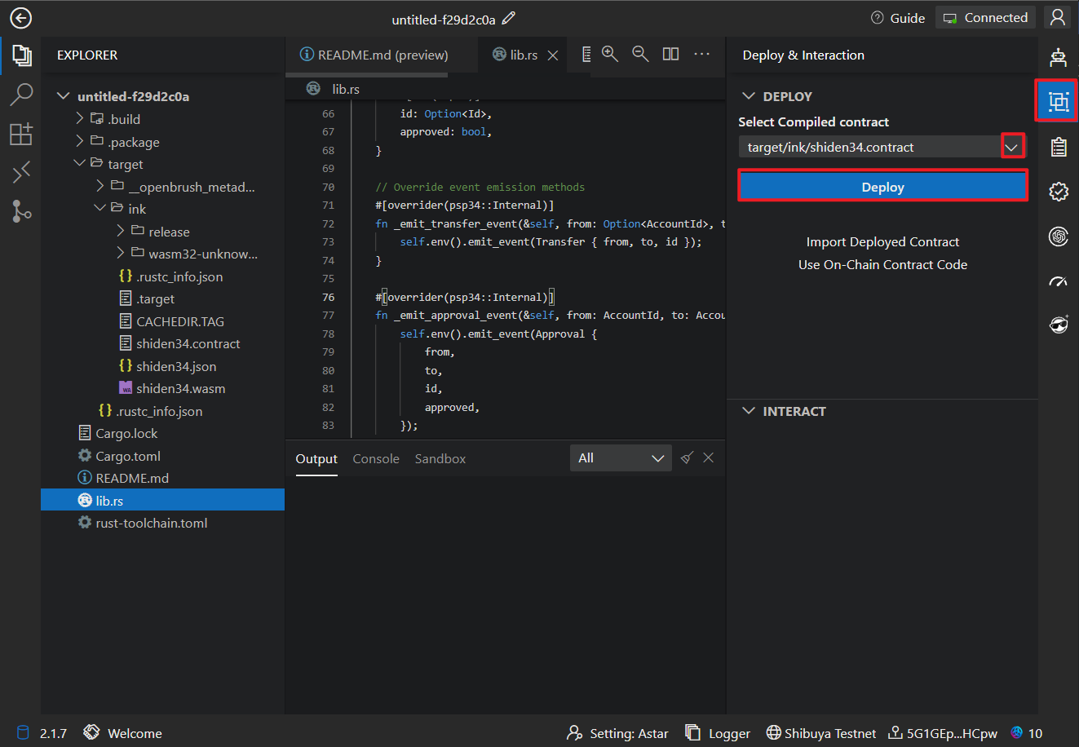Click Shibuya Testnet network in status bar

tap(821, 733)
